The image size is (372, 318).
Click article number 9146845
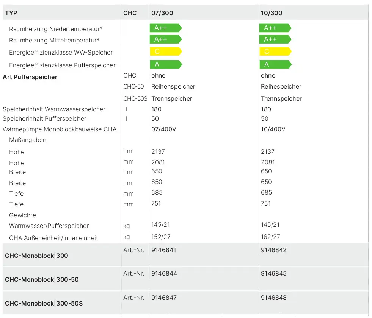(x=273, y=273)
